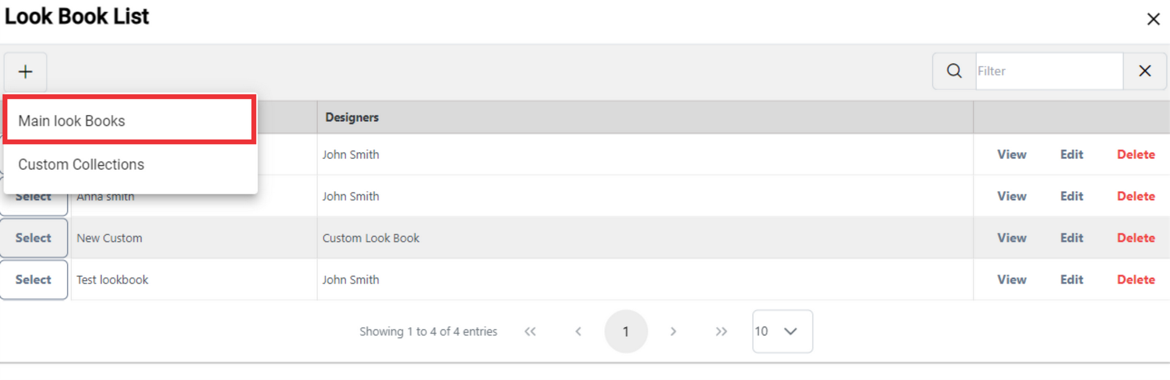Image resolution: width=1170 pixels, height=380 pixels.
Task: Click page number 1 button
Action: coord(626,331)
